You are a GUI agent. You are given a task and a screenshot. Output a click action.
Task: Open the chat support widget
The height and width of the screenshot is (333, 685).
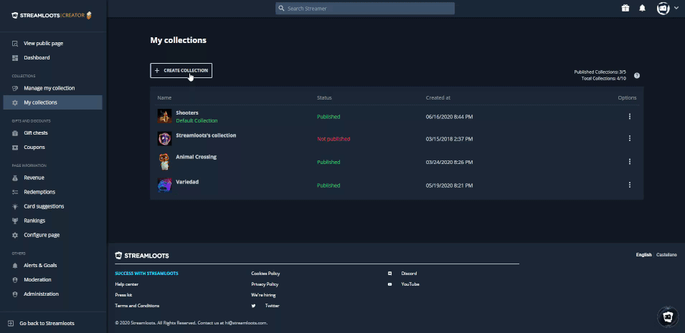(668, 317)
